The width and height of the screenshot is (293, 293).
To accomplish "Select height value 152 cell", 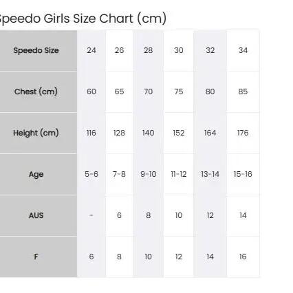I will (x=179, y=133).
